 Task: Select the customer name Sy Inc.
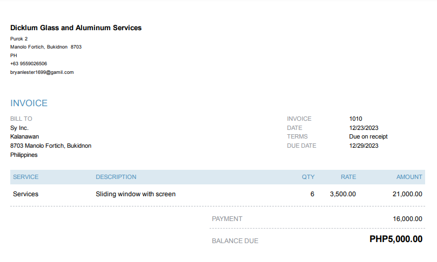tap(19, 128)
